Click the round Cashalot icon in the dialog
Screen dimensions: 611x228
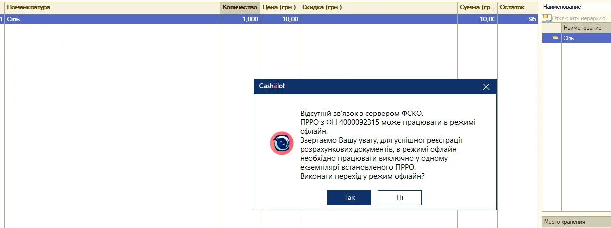click(282, 144)
